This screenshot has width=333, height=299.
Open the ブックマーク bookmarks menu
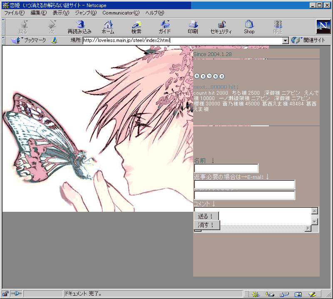point(29,40)
